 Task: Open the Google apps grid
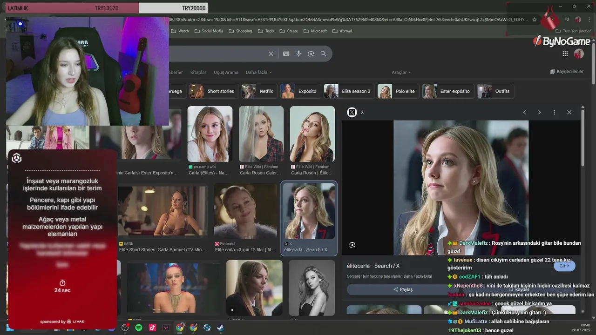tap(565, 54)
